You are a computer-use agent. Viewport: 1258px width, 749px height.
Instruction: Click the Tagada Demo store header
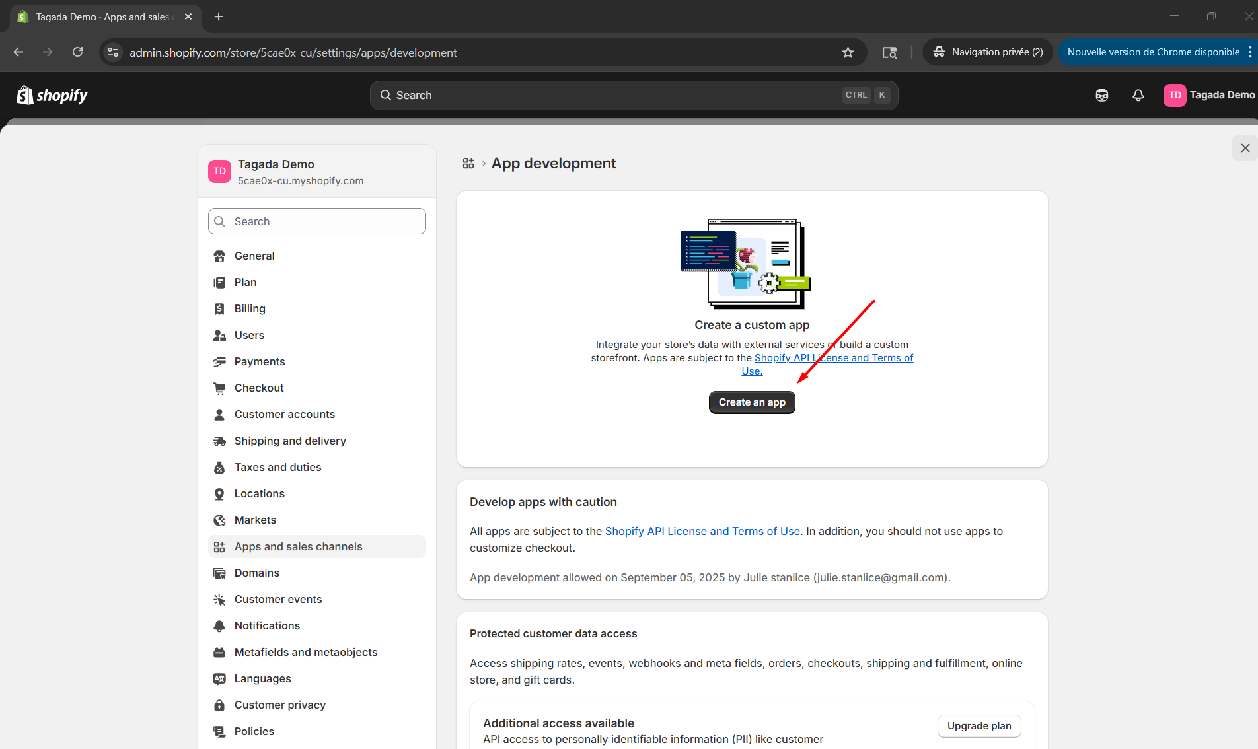(317, 172)
